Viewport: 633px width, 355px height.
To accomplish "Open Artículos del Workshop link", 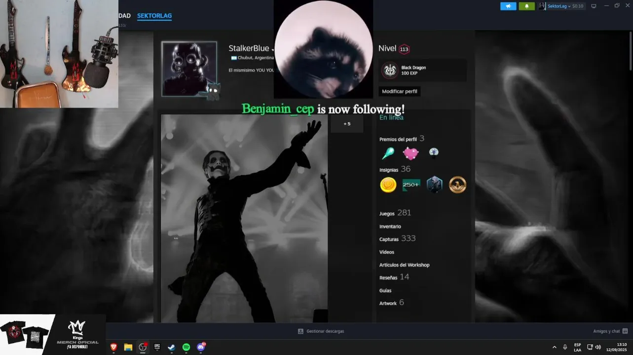I will click(405, 265).
